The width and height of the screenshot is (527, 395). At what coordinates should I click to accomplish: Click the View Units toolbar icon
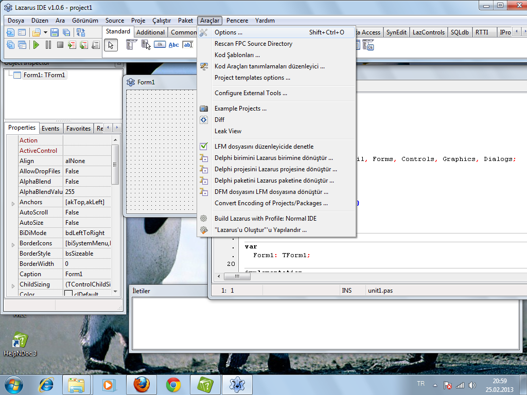point(10,45)
